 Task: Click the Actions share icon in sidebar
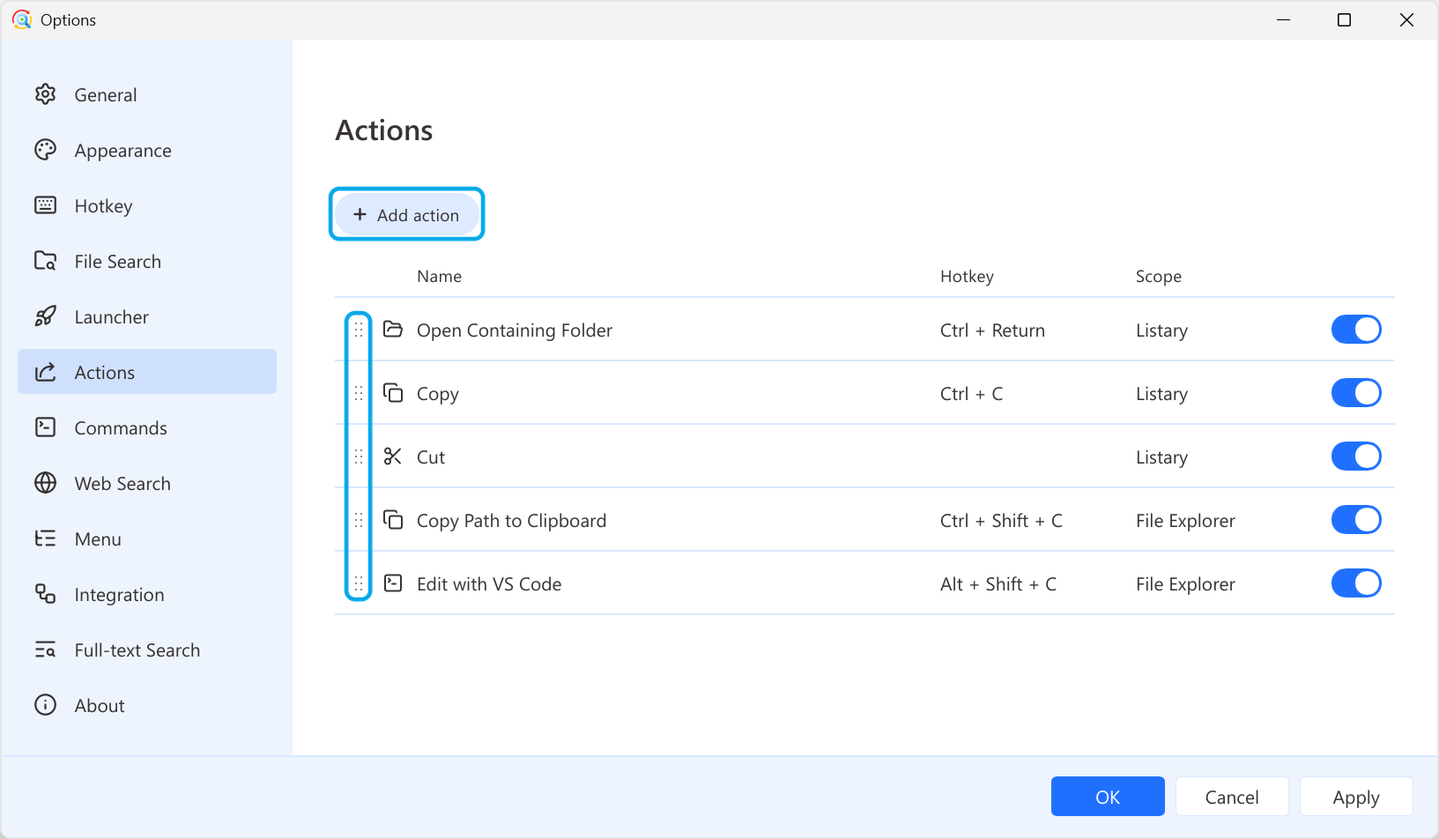(x=45, y=372)
